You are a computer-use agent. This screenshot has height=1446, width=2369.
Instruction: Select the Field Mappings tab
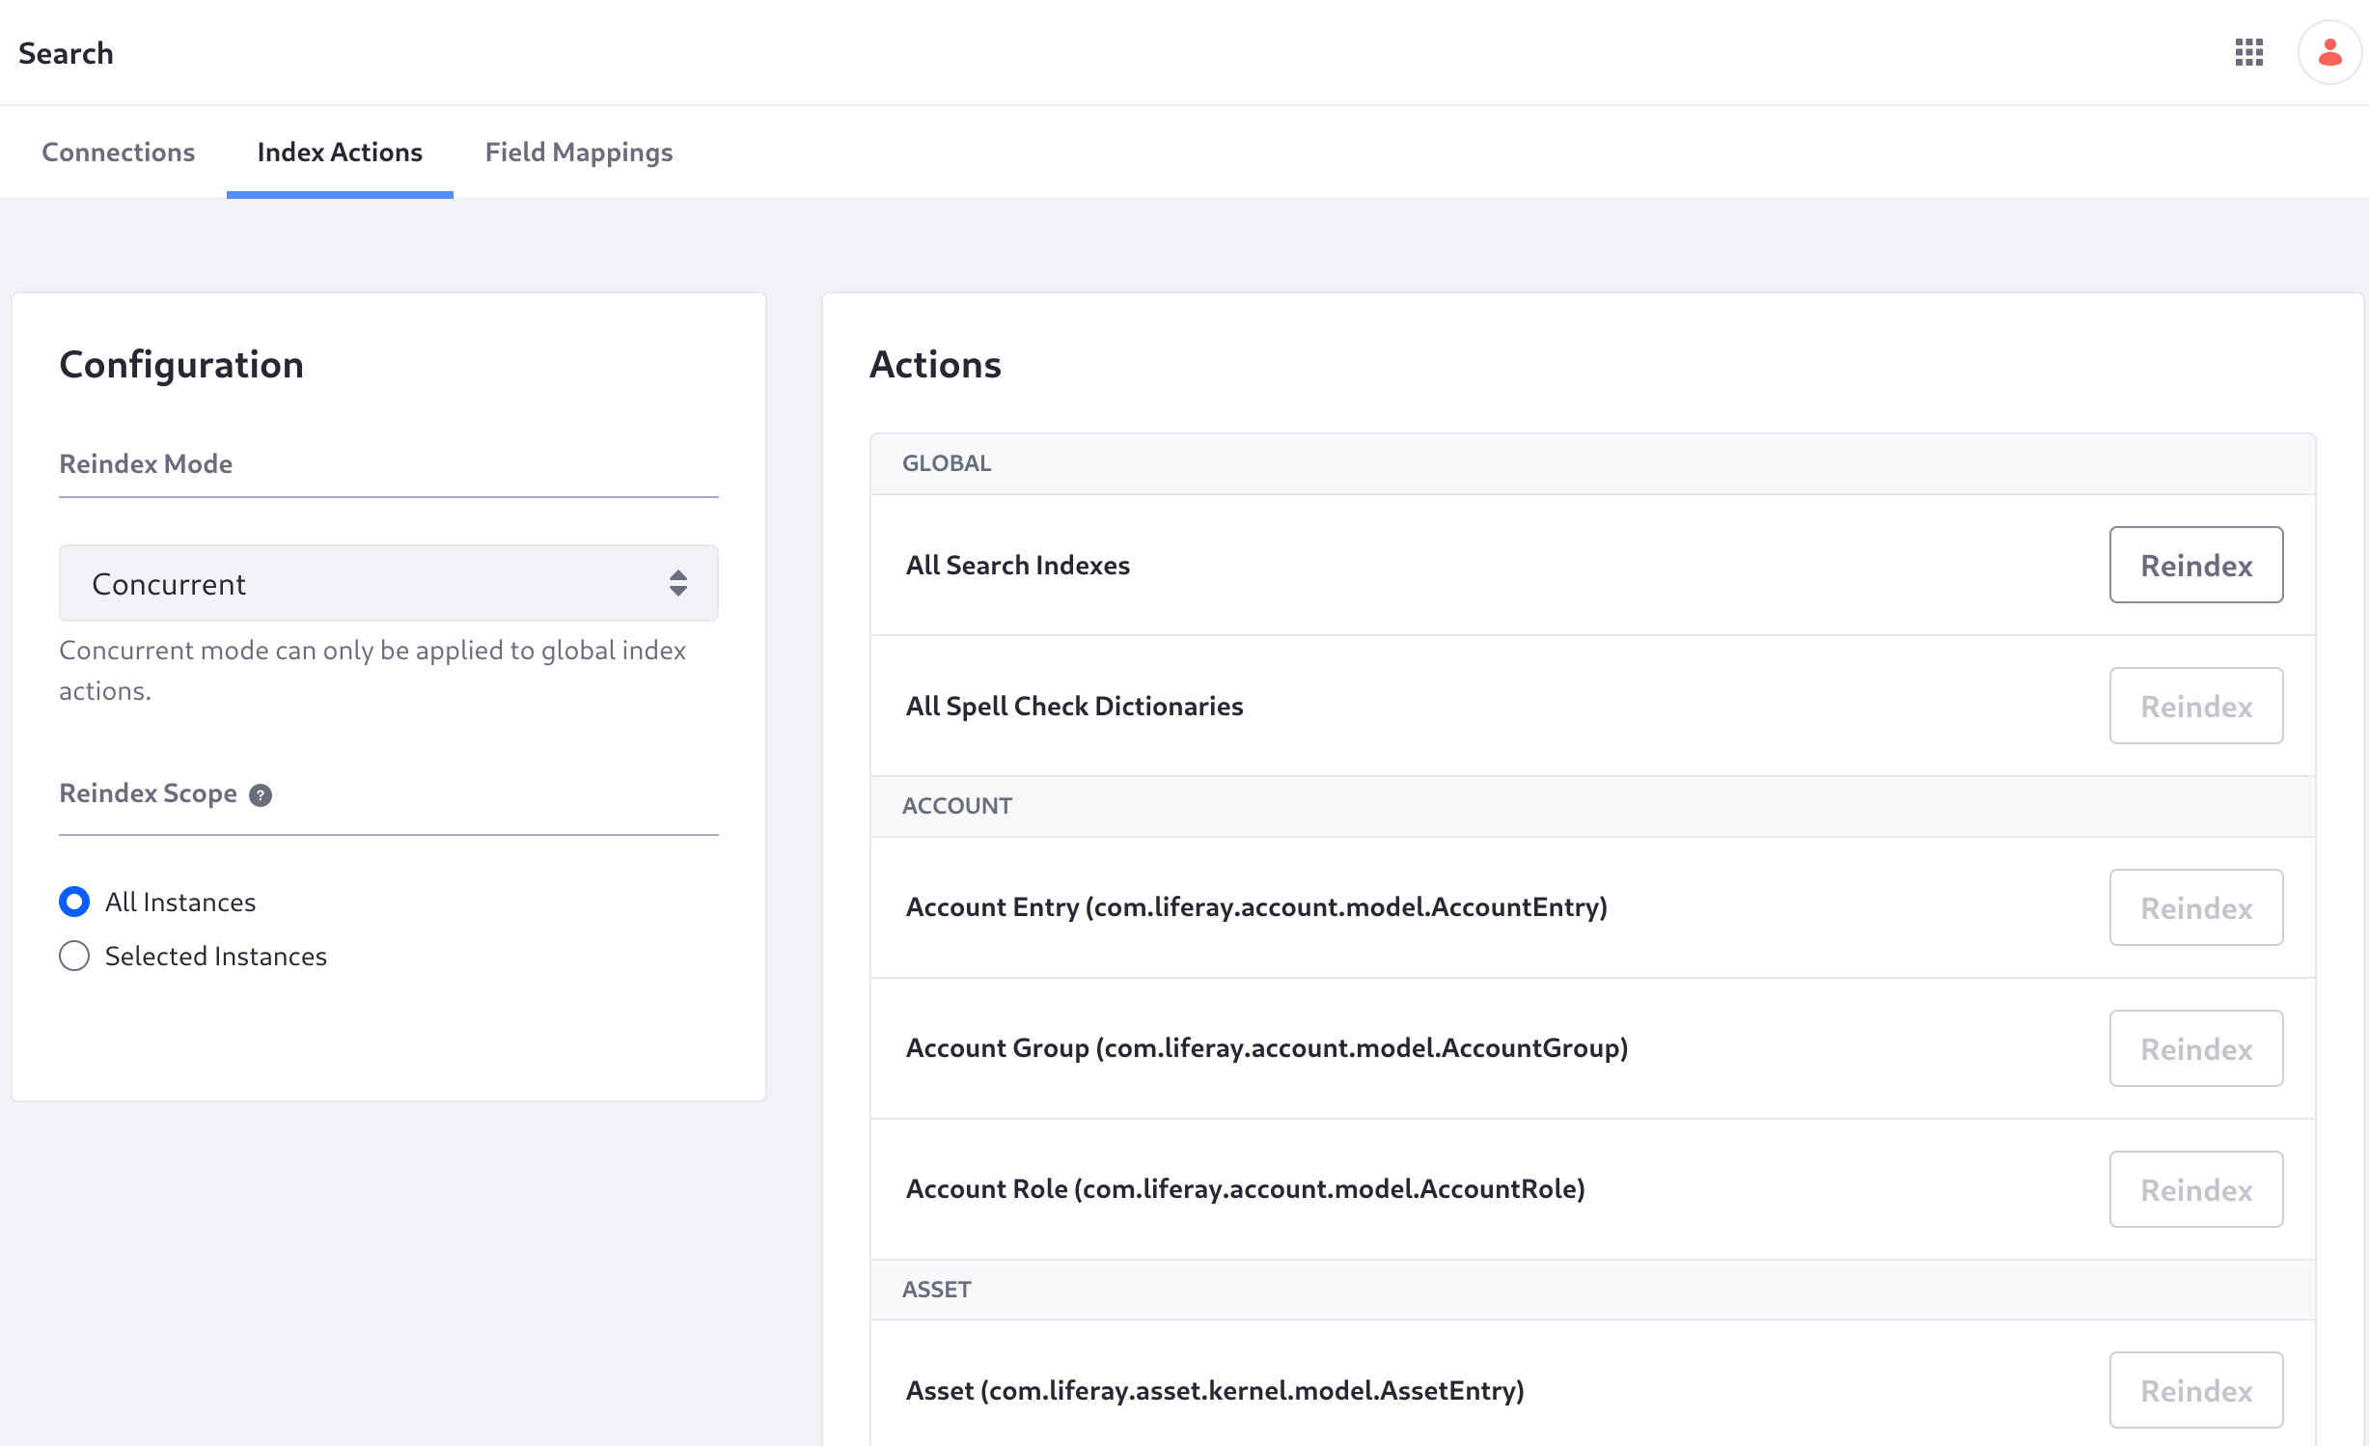pyautogui.click(x=580, y=151)
